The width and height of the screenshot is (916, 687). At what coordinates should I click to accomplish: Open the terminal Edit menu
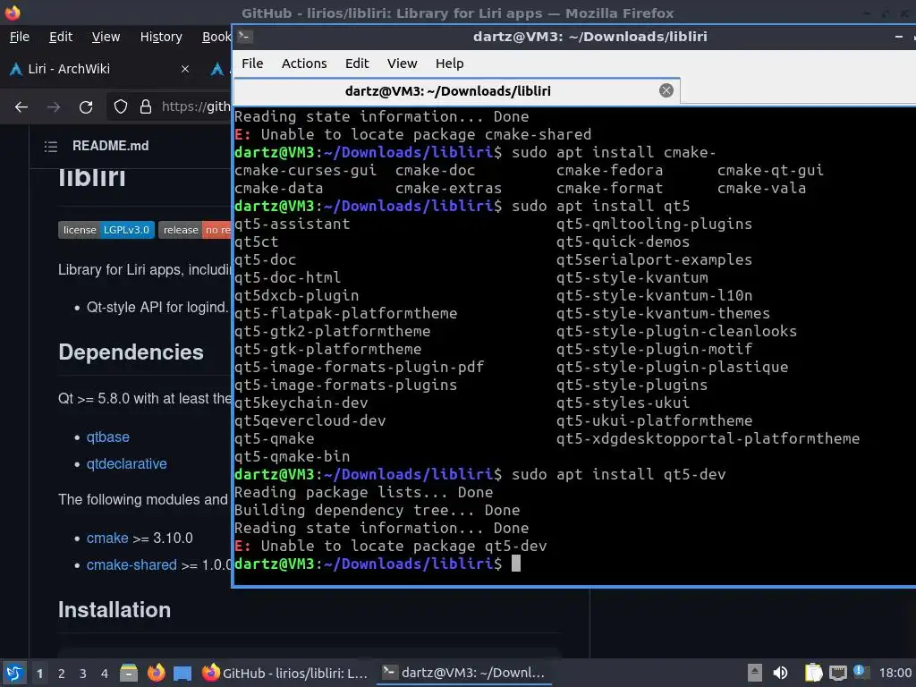[357, 64]
